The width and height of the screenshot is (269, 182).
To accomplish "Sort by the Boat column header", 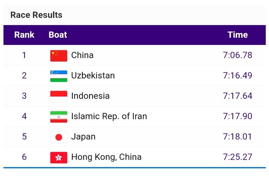I will (x=58, y=35).
